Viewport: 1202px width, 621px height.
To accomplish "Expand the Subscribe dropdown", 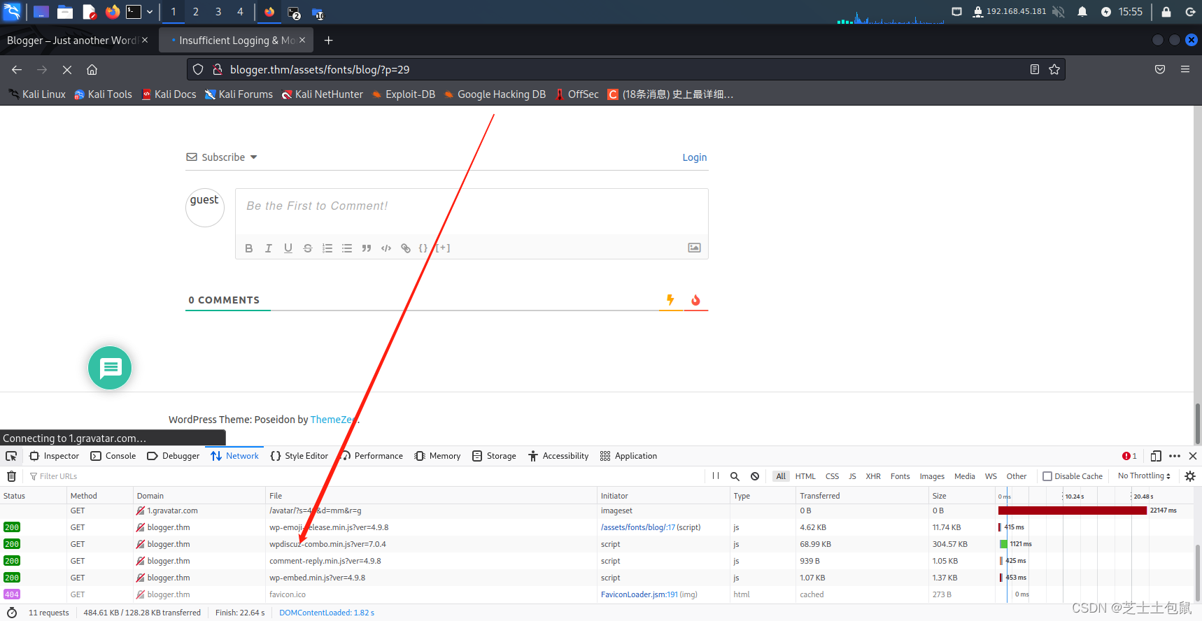I will point(222,157).
